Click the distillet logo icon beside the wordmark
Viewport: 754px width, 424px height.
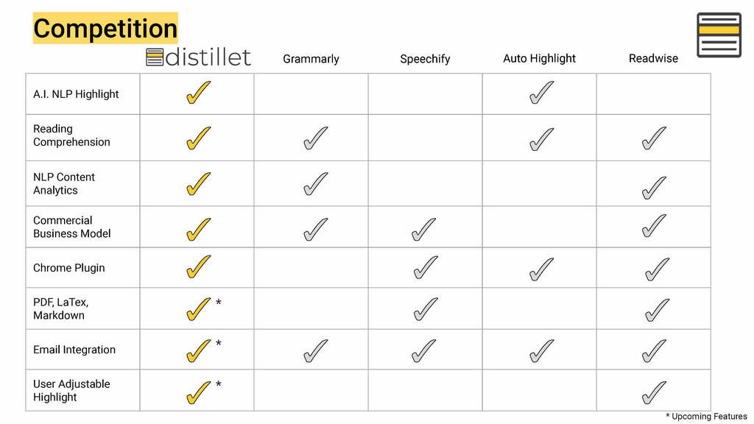[x=155, y=57]
